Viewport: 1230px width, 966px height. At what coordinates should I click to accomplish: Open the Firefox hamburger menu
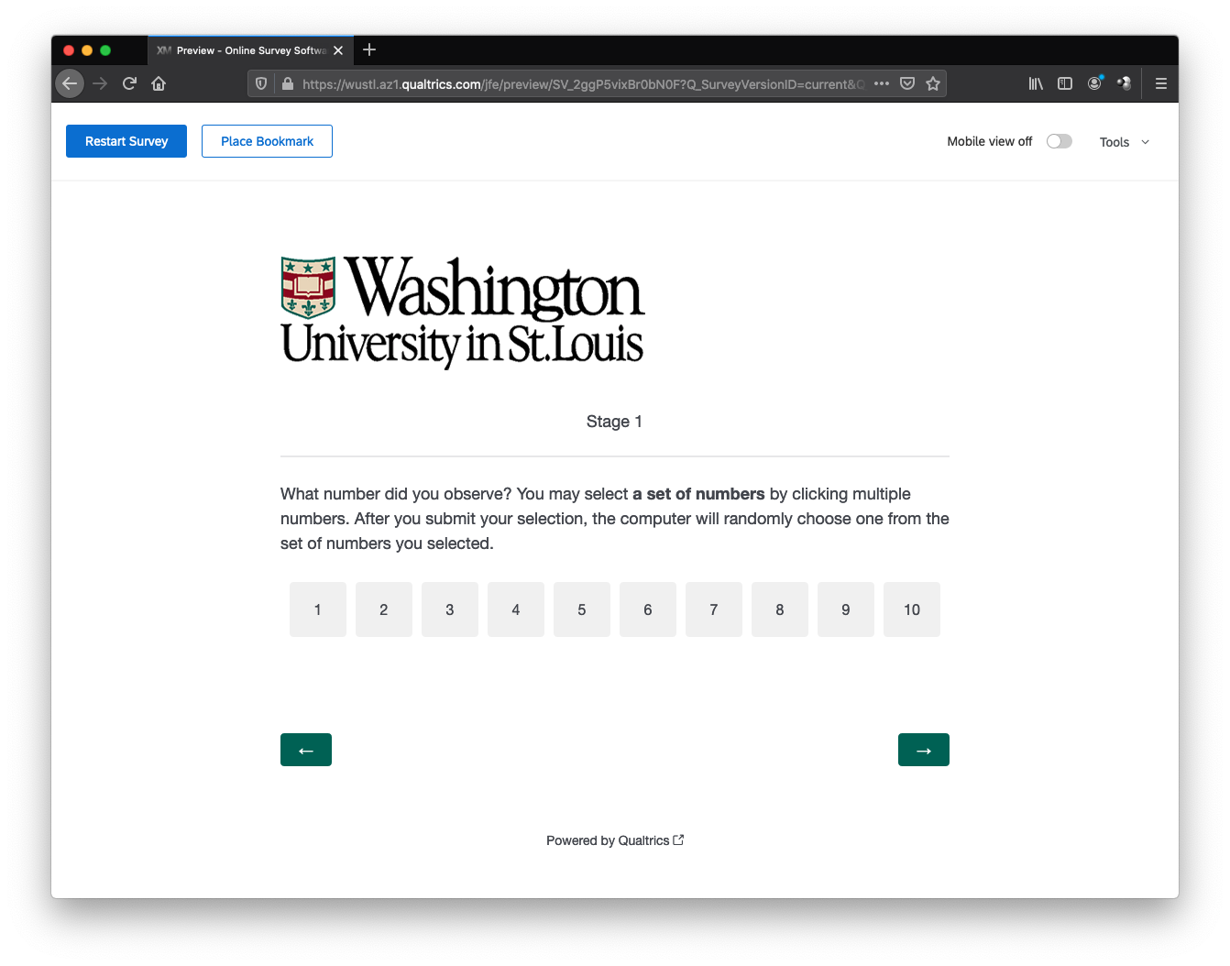[1161, 83]
